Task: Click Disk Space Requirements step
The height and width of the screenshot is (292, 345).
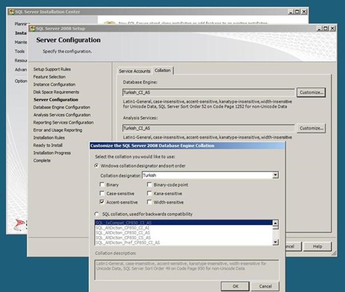Action: 56,92
